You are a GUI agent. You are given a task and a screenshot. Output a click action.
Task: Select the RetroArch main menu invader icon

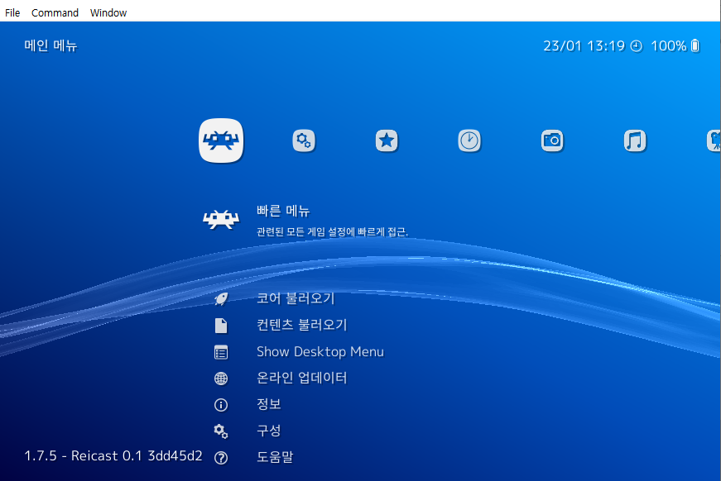point(221,140)
